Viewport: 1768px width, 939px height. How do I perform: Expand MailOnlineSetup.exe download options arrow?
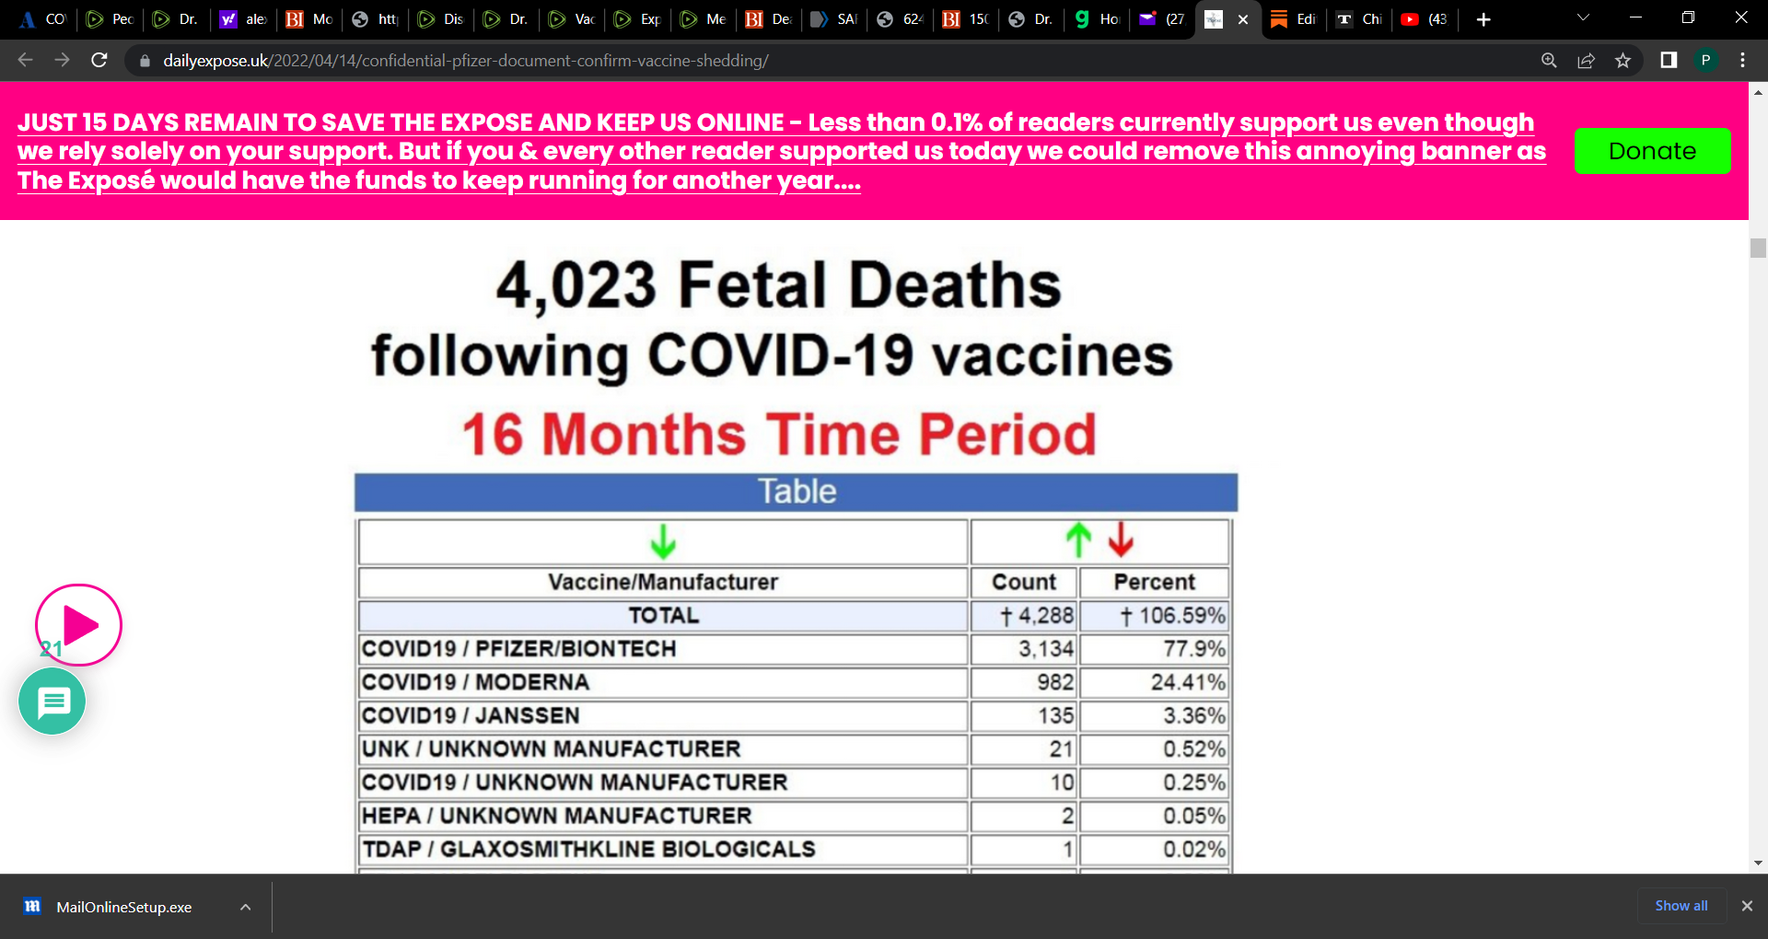245,907
